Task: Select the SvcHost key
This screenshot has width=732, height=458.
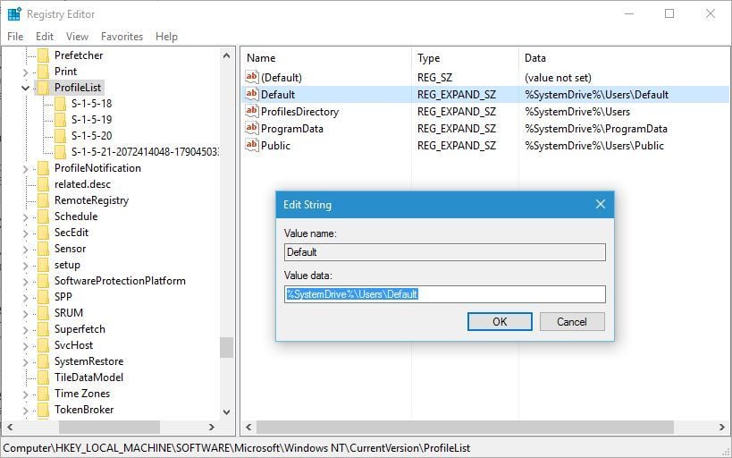Action: coord(74,345)
